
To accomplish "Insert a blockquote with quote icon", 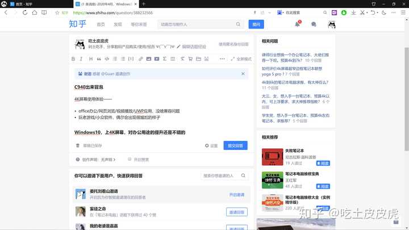I will [x=99, y=59].
